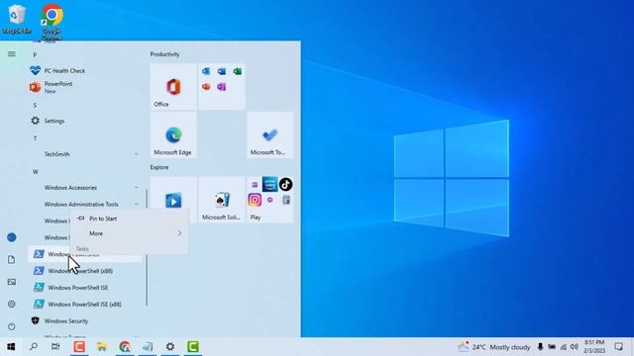Open the Office tile
This screenshot has width=634, height=356.
pyautogui.click(x=173, y=87)
